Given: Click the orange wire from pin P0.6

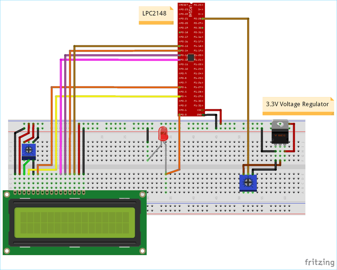Looking at the screenshot, I should tap(126, 87).
